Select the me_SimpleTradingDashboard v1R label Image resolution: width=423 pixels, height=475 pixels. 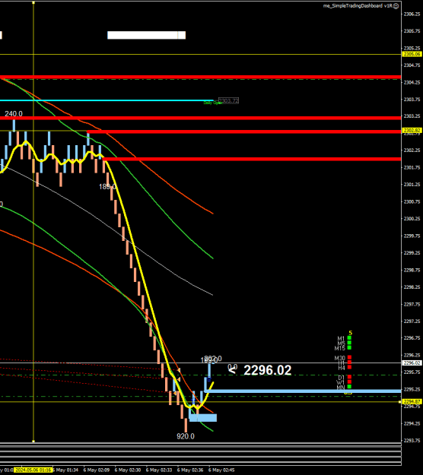(358, 6)
